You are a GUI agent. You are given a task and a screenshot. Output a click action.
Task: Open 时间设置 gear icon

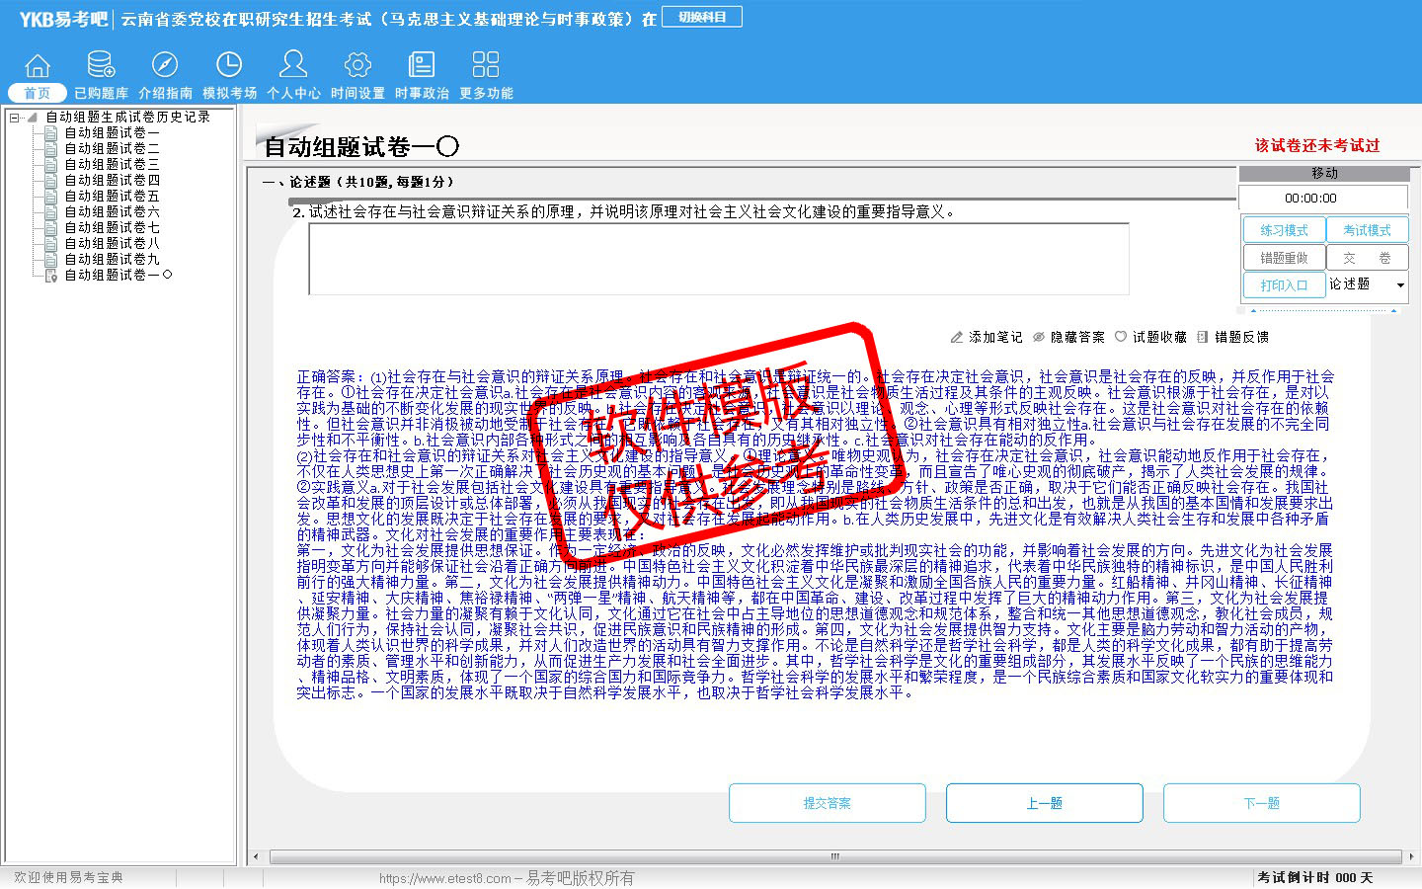click(357, 66)
